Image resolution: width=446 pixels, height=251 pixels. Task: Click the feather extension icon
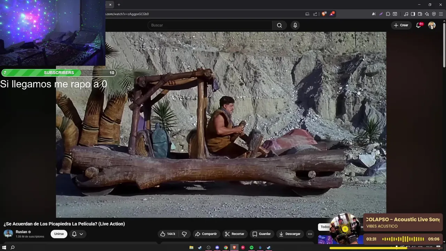[x=381, y=14]
